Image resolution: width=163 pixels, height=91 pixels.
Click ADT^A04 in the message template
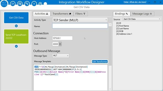[x=58, y=69]
